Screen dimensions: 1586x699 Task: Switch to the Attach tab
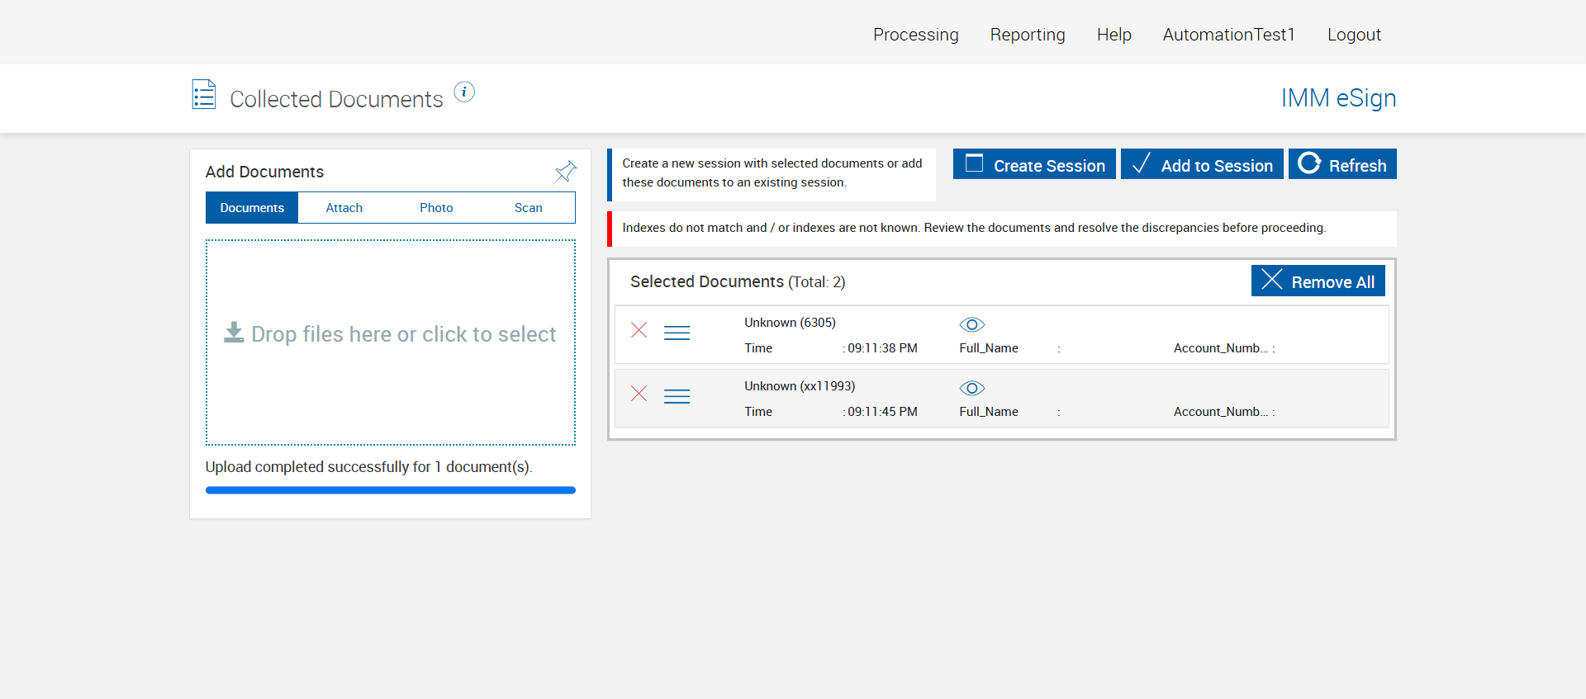coord(344,208)
